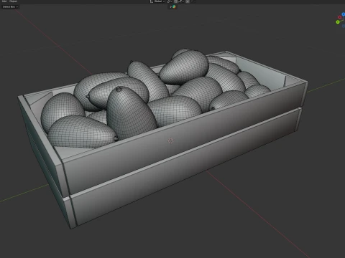Viewport: 345px width, 258px height.
Task: Select the upright fruit with stem in crate
Action: [131, 113]
